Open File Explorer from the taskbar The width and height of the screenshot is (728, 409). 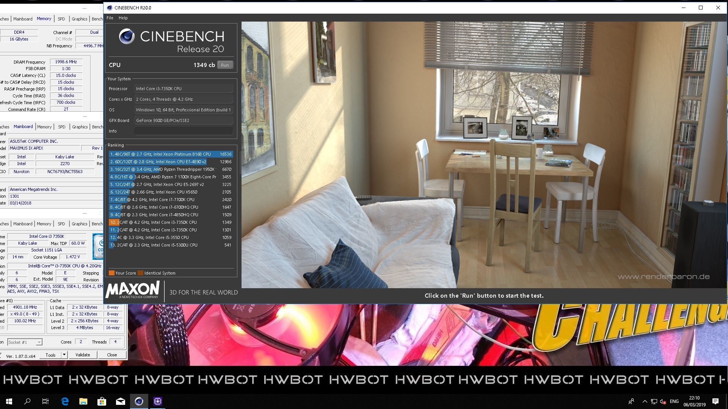pos(83,401)
